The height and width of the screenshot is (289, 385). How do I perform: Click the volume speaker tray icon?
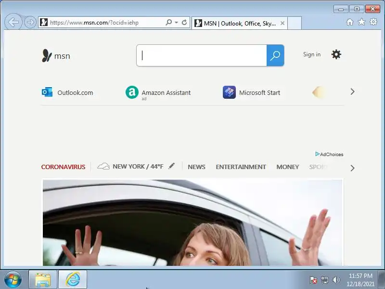pyautogui.click(x=336, y=280)
